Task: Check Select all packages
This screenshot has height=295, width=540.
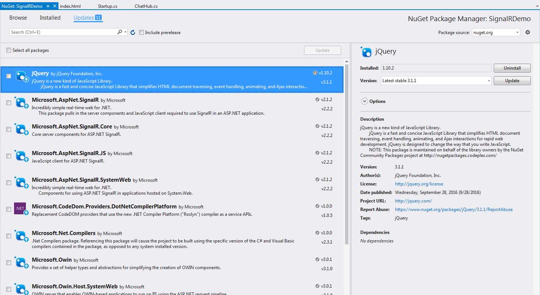Action: click(9, 50)
